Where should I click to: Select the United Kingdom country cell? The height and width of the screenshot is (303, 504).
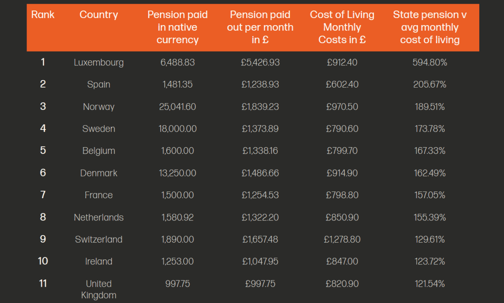pyautogui.click(x=99, y=289)
